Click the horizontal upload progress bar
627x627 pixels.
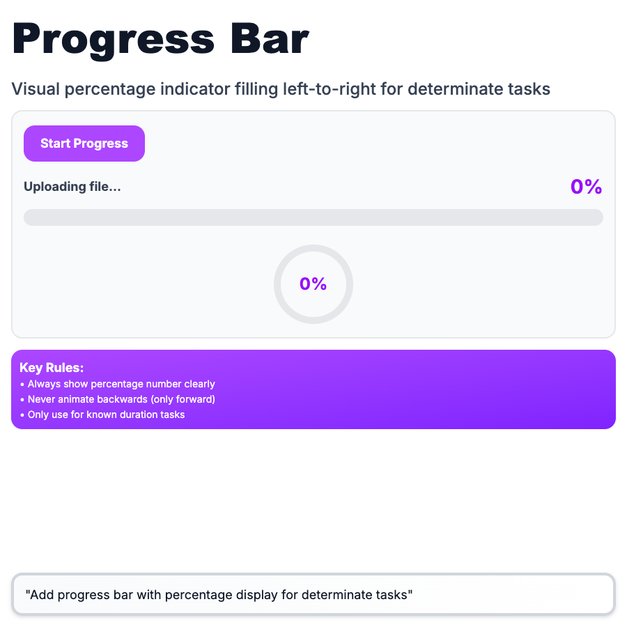(313, 217)
